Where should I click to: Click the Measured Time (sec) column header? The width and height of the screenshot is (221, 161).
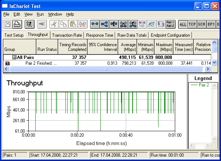[184, 47]
